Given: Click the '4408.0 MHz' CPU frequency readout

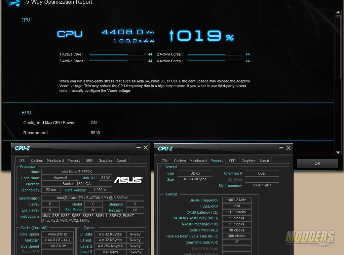Looking at the screenshot, I should (x=128, y=32).
